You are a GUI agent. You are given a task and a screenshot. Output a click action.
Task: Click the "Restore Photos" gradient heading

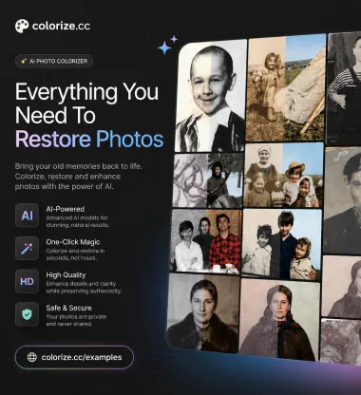(89, 139)
